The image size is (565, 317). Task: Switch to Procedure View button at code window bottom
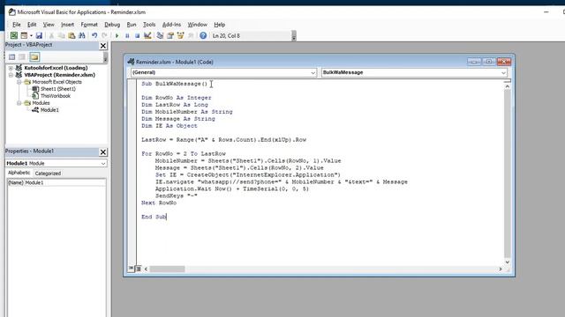click(x=131, y=269)
